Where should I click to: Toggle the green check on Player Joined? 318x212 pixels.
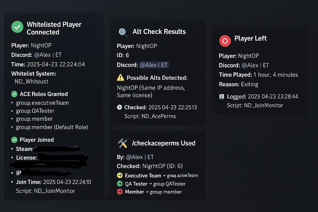click(14, 139)
